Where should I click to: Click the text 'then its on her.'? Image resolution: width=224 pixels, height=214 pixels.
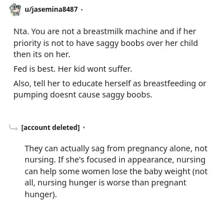coord(42,54)
